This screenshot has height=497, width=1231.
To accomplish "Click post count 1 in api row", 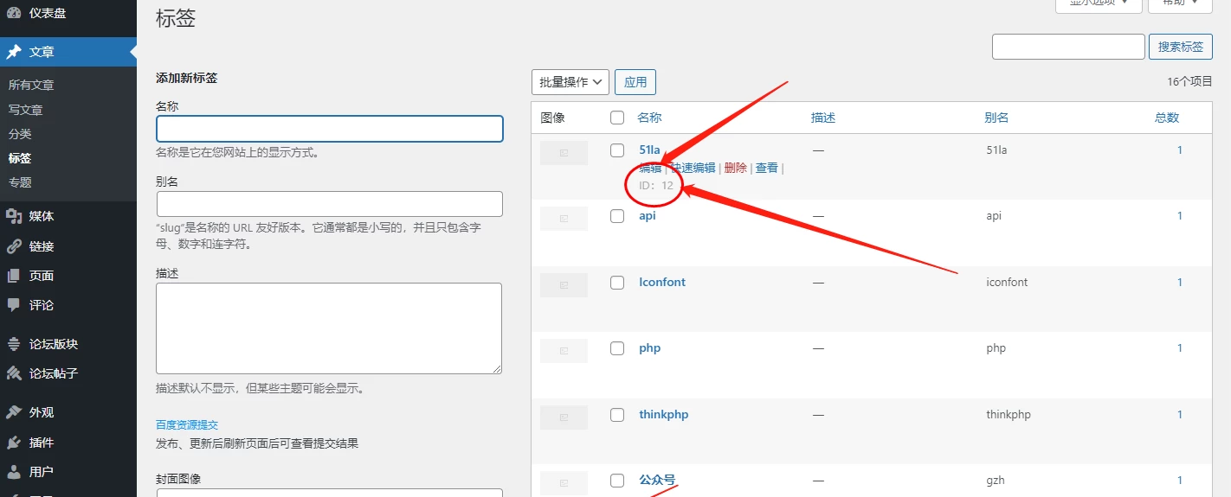I will tap(1179, 216).
